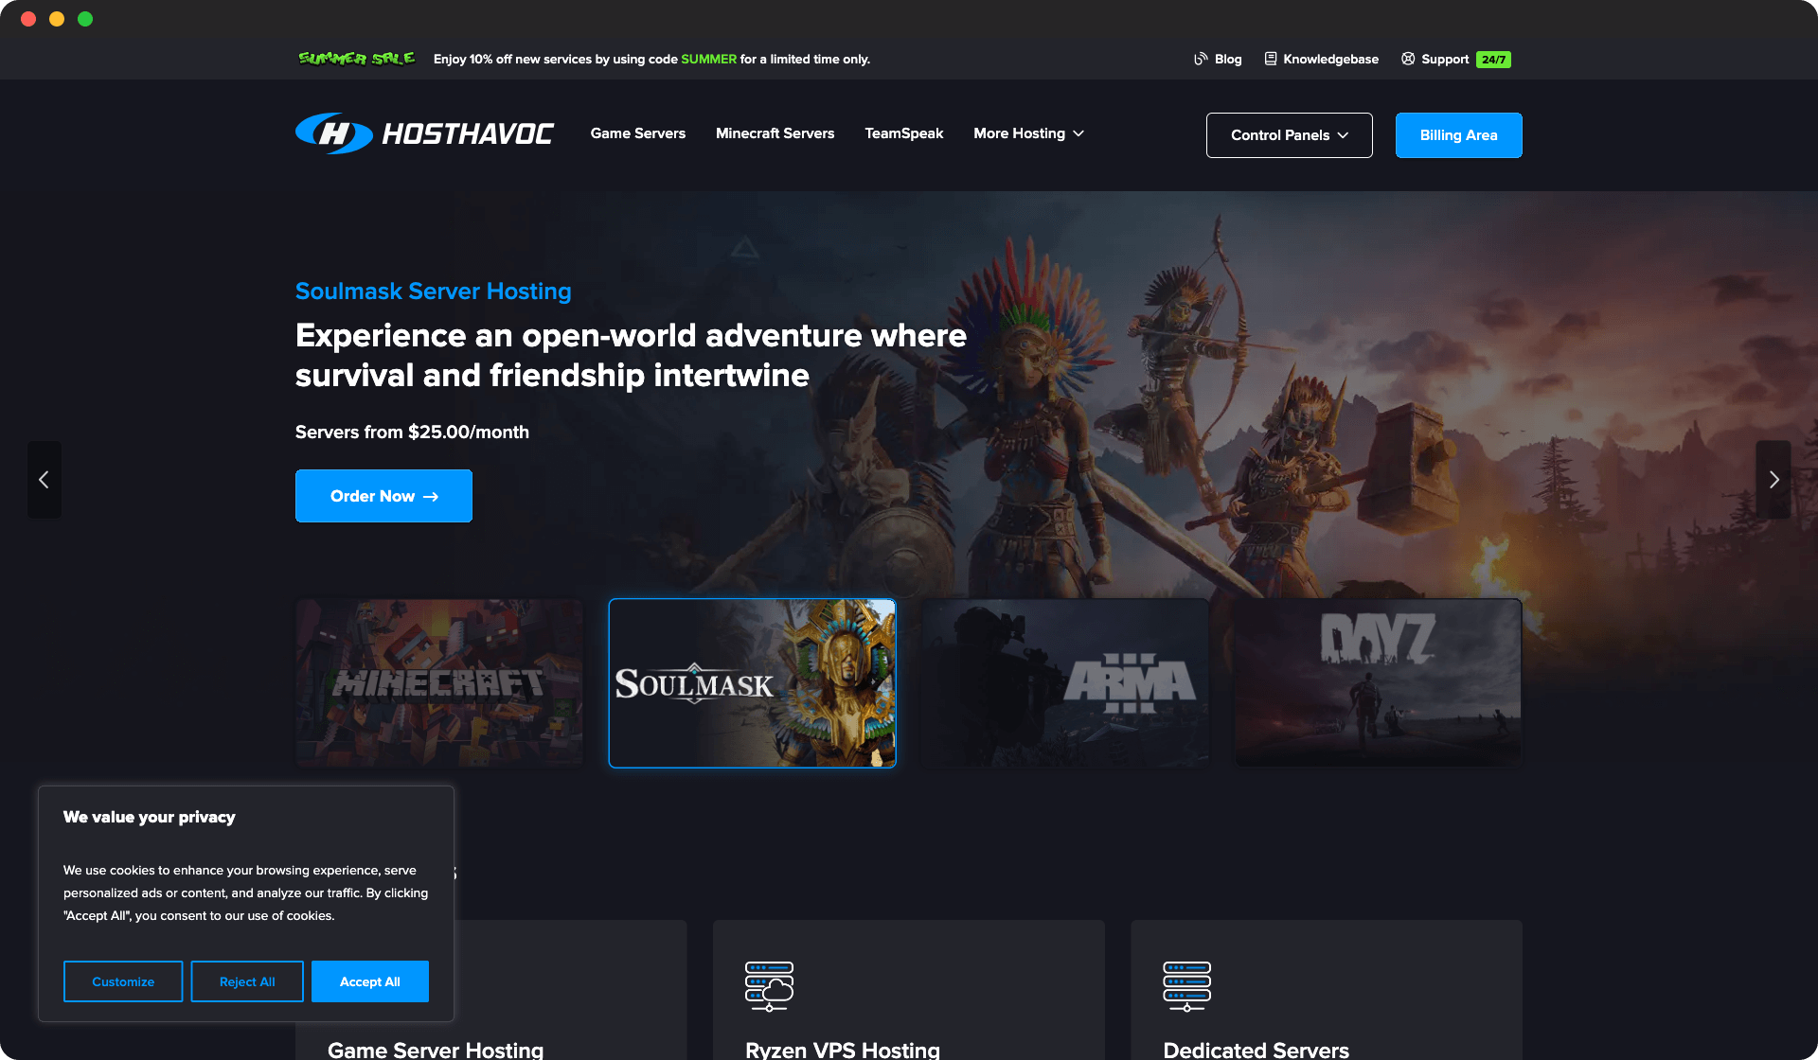The width and height of the screenshot is (1818, 1060).
Task: Click the Dedicated Servers rack icon
Action: tap(1186, 986)
